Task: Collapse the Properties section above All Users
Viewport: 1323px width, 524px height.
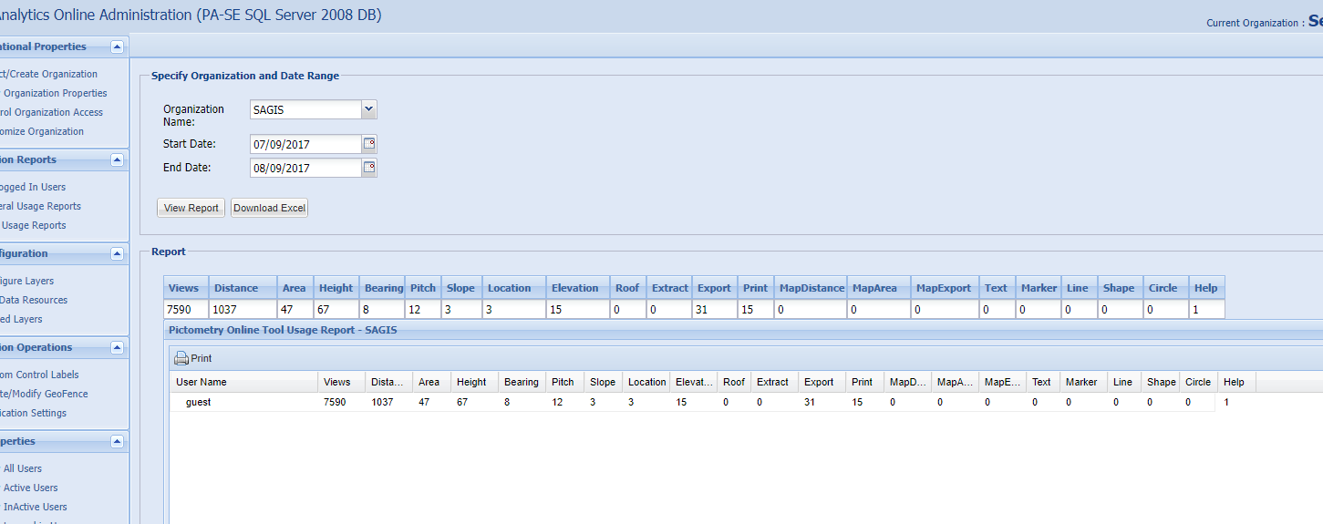Action: [x=117, y=441]
